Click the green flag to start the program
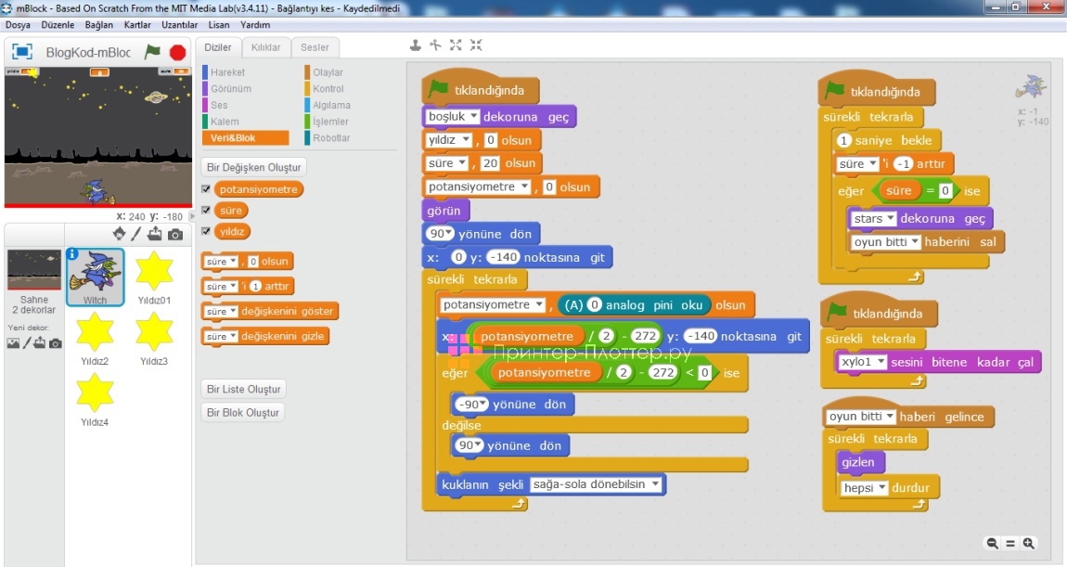 (x=152, y=53)
